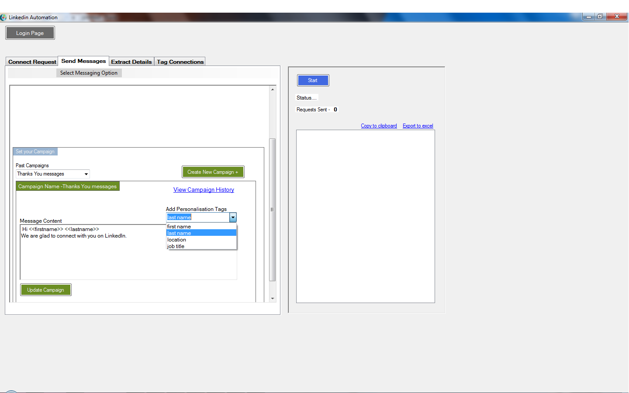Click the vertical scrollbar thumb in campaign panel
The width and height of the screenshot is (629, 393).
[x=273, y=210]
